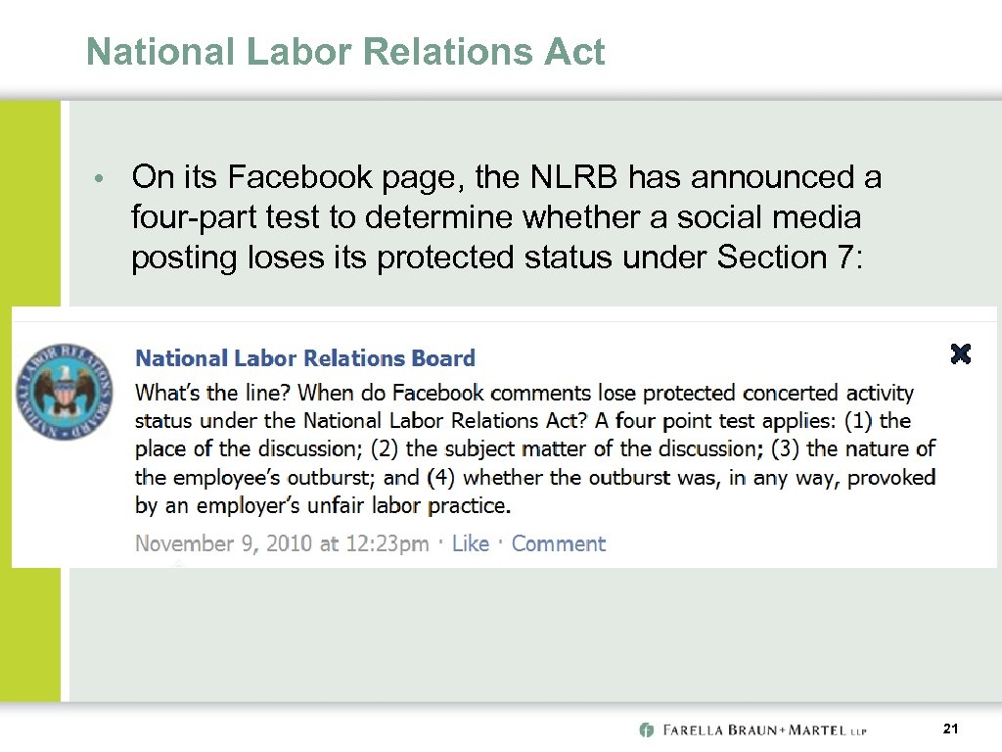Open the post timestamp options
Screen dimensions: 1002x752
tap(280, 543)
